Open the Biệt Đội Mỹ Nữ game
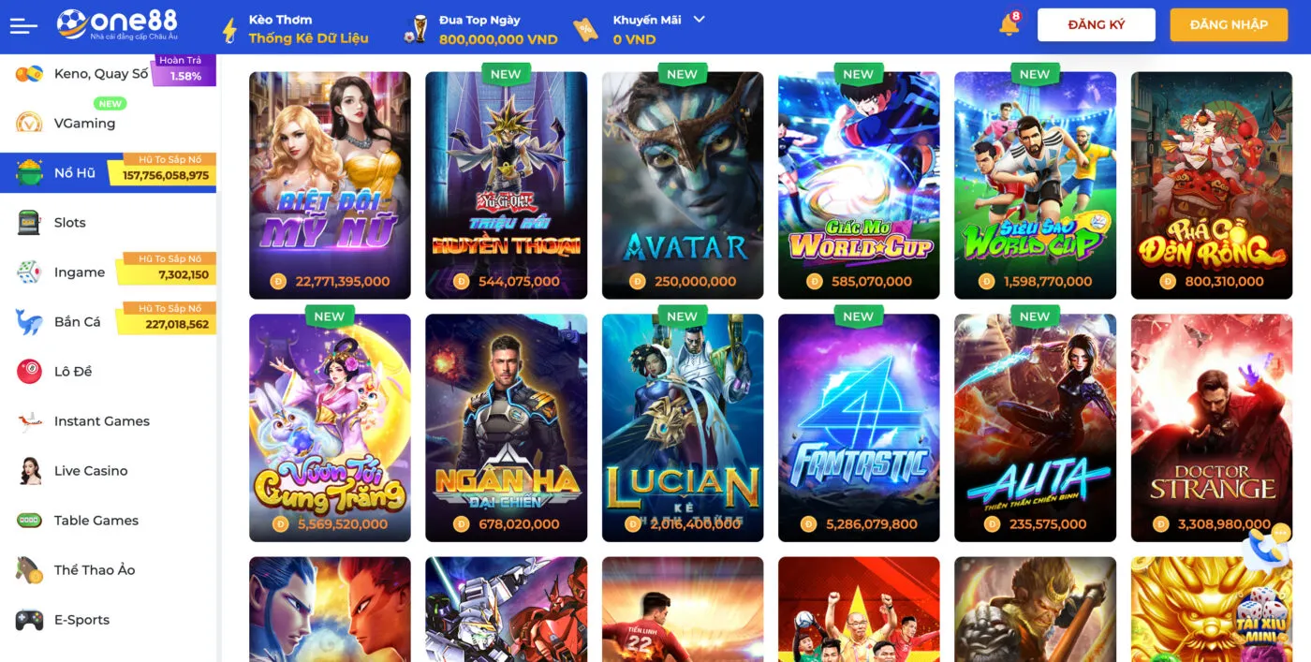The width and height of the screenshot is (1311, 662). point(330,185)
